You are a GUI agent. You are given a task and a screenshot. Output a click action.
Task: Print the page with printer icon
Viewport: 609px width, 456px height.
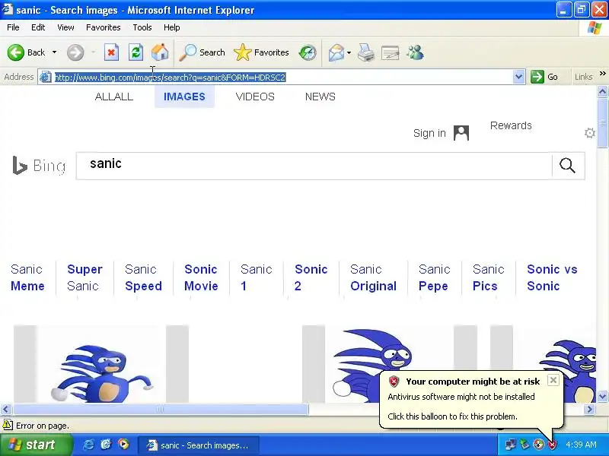pos(366,52)
